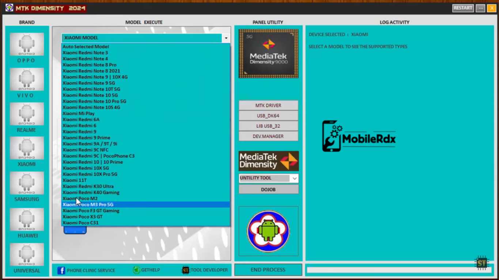Choose Xiaomi 11T model
Viewport: 499px width, 280px height.
pos(145,180)
